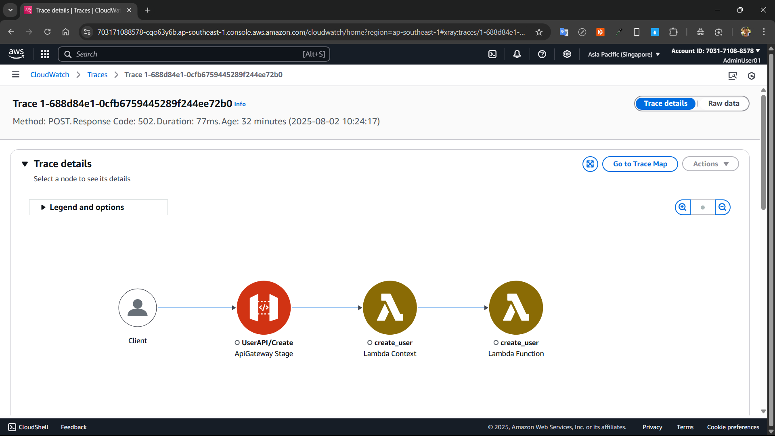This screenshot has width=775, height=436.
Task: Open the AWS services grid menu
Action: (45, 54)
